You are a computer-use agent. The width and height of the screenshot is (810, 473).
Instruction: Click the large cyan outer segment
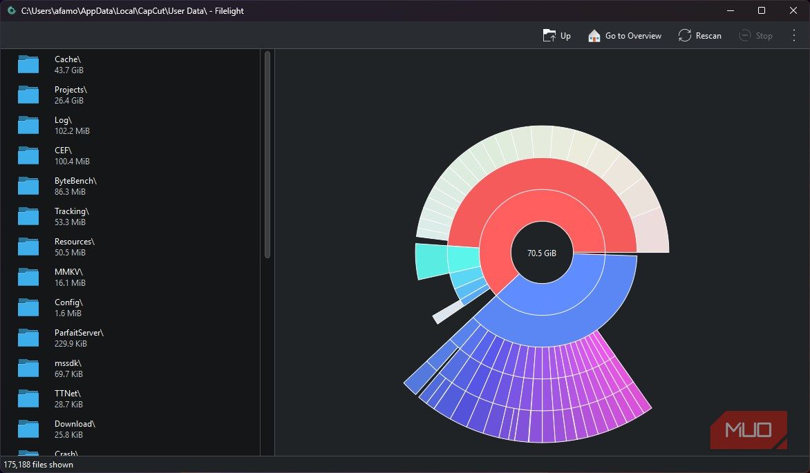tap(432, 261)
